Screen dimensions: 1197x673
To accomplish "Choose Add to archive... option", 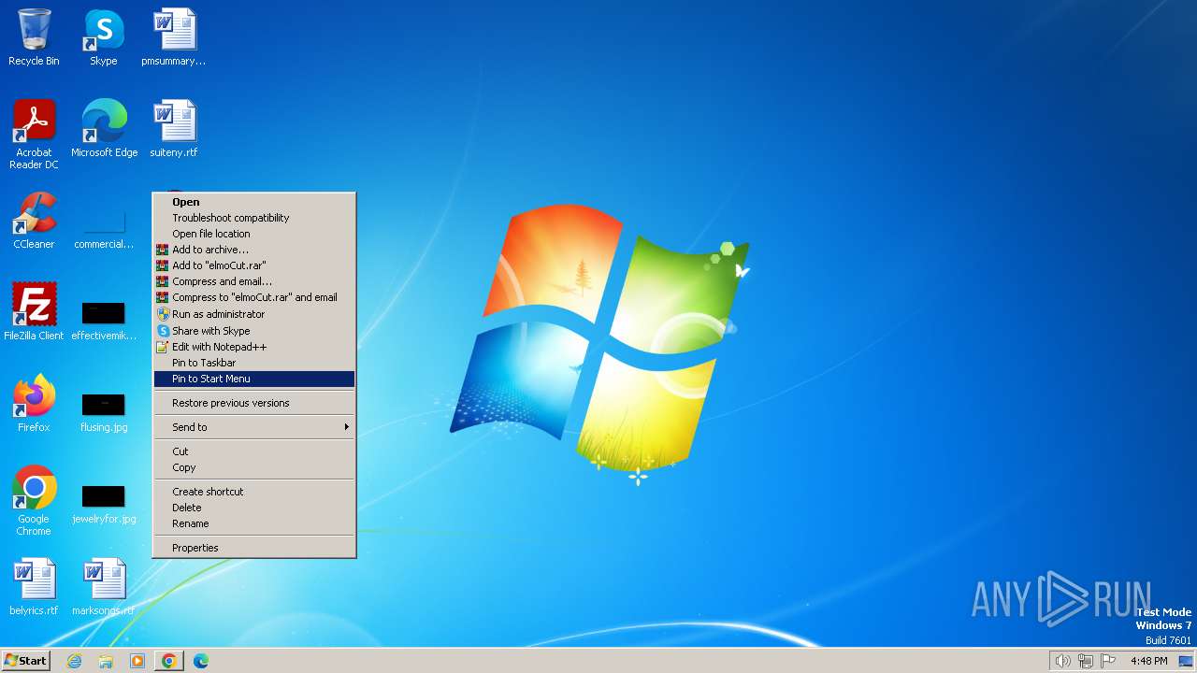I will pos(254,250).
